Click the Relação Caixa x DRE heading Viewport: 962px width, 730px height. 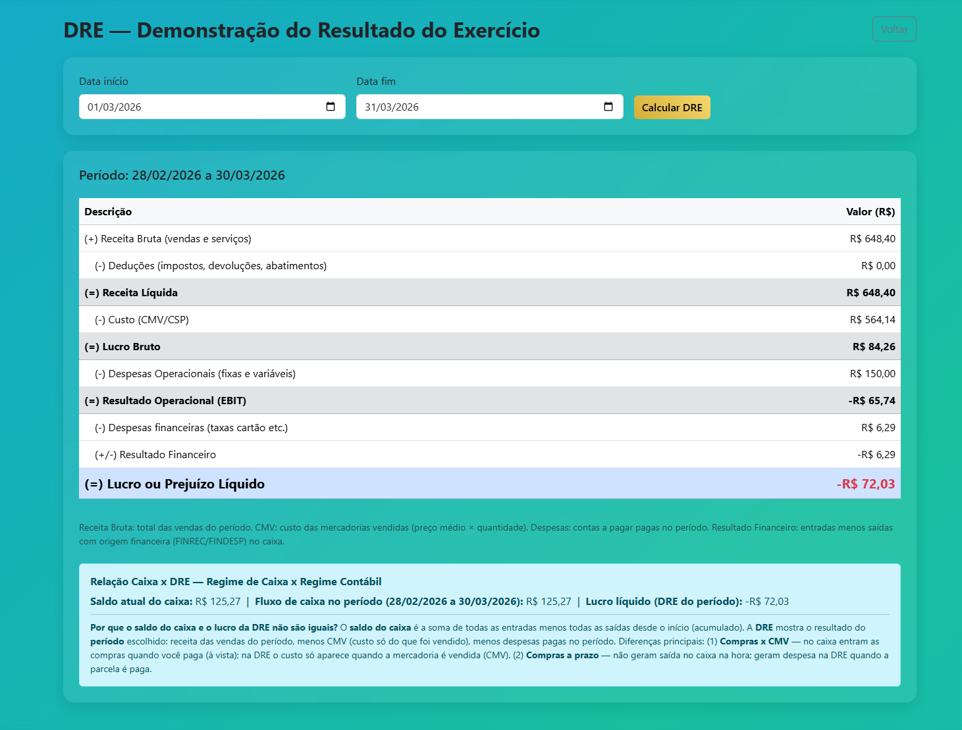(x=236, y=582)
